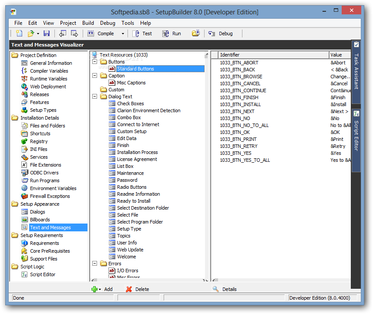Image resolution: width=373 pixels, height=314 pixels.
Task: Open Requirements under Setup Requirements
Action: point(44,243)
